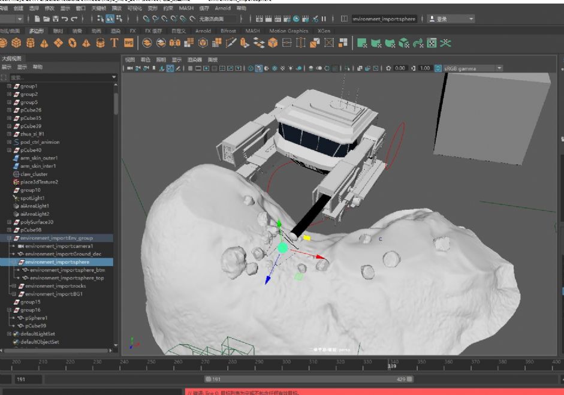Image resolution: width=564 pixels, height=395 pixels.
Task: Click the pause Viewport 2.0 icon
Action: click(x=324, y=19)
